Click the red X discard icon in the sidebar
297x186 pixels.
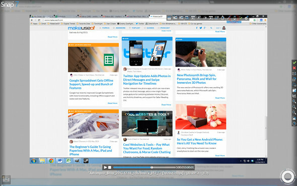click(294, 68)
